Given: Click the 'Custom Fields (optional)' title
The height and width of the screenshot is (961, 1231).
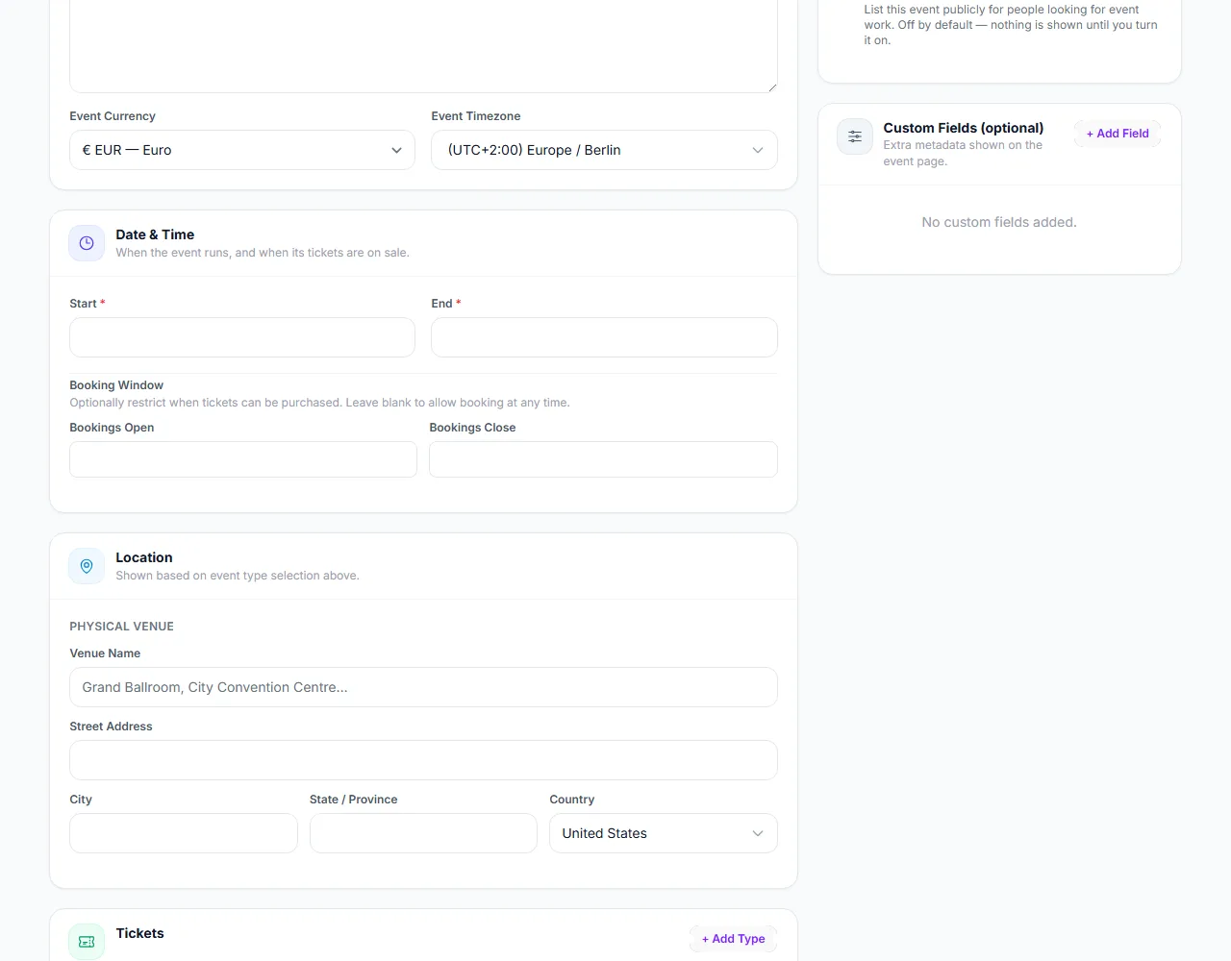Looking at the screenshot, I should (x=964, y=128).
